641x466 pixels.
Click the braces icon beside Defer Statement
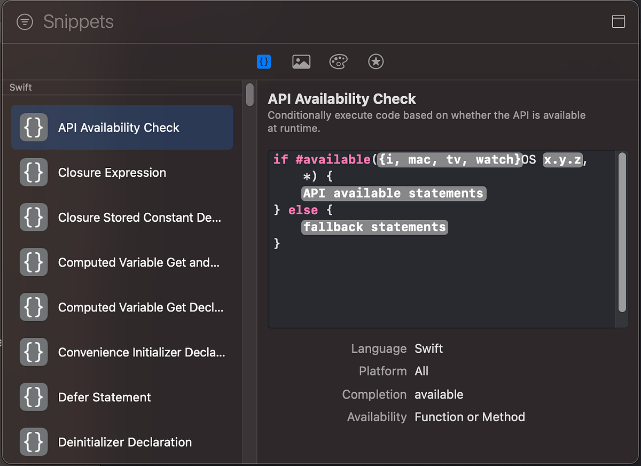33,397
